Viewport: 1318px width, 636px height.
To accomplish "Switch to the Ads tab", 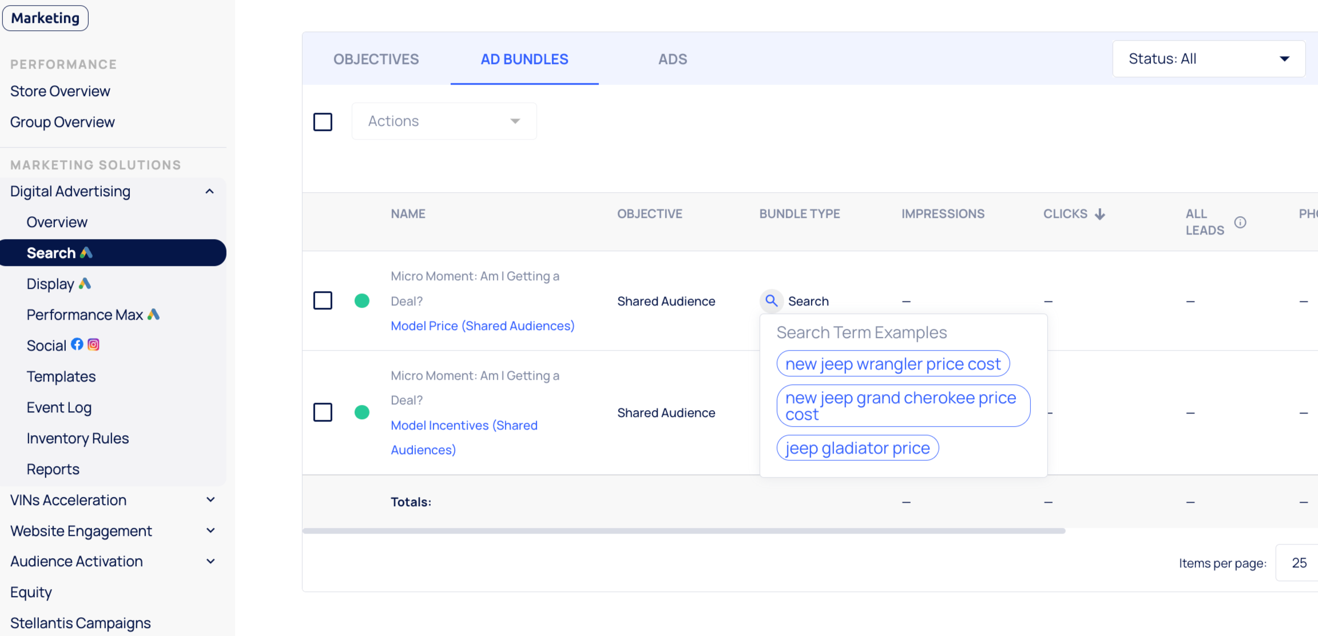I will [x=672, y=59].
